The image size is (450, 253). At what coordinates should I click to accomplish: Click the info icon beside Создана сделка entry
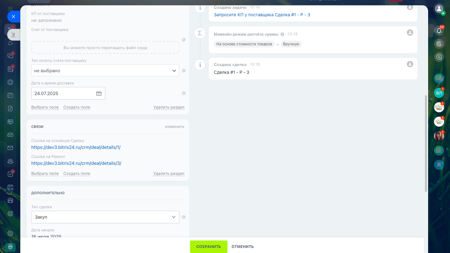pos(200,64)
